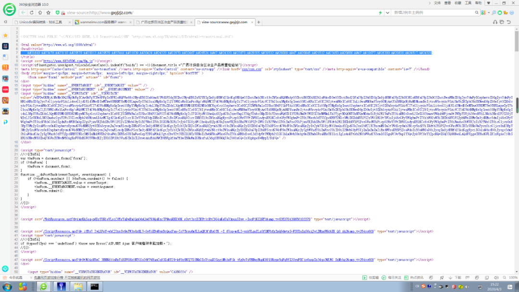Collapse the sidebar with the arrow
The image size is (519, 292).
[5, 22]
